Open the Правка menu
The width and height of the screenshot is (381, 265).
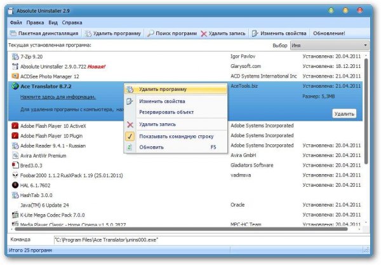click(35, 23)
